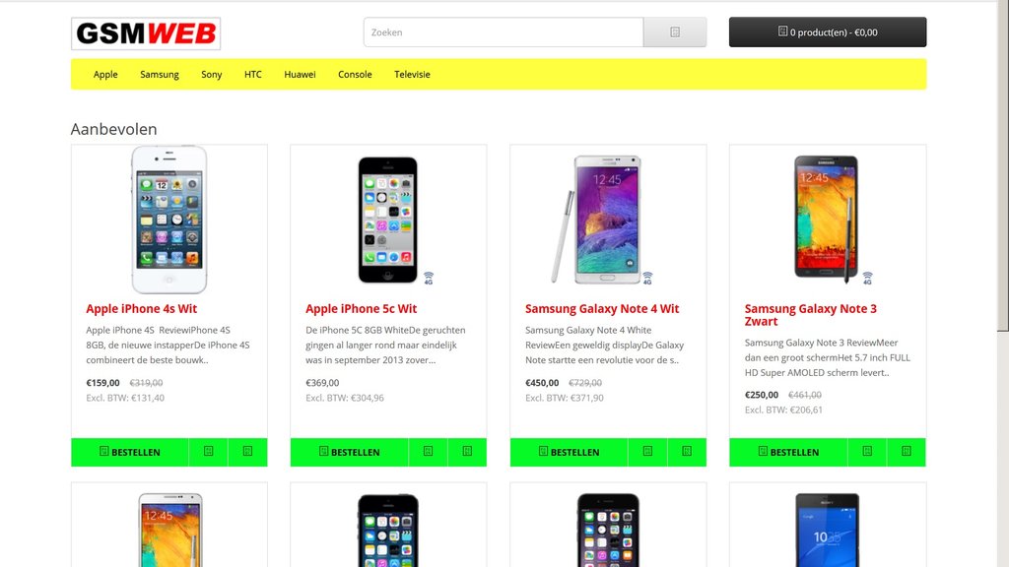Click last small icon button under iPhone 4s Wit
Viewport: 1009px width, 567px height.
click(247, 452)
